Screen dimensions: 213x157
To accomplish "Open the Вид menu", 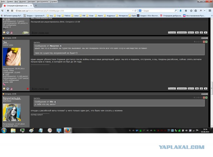I will [16, 1].
